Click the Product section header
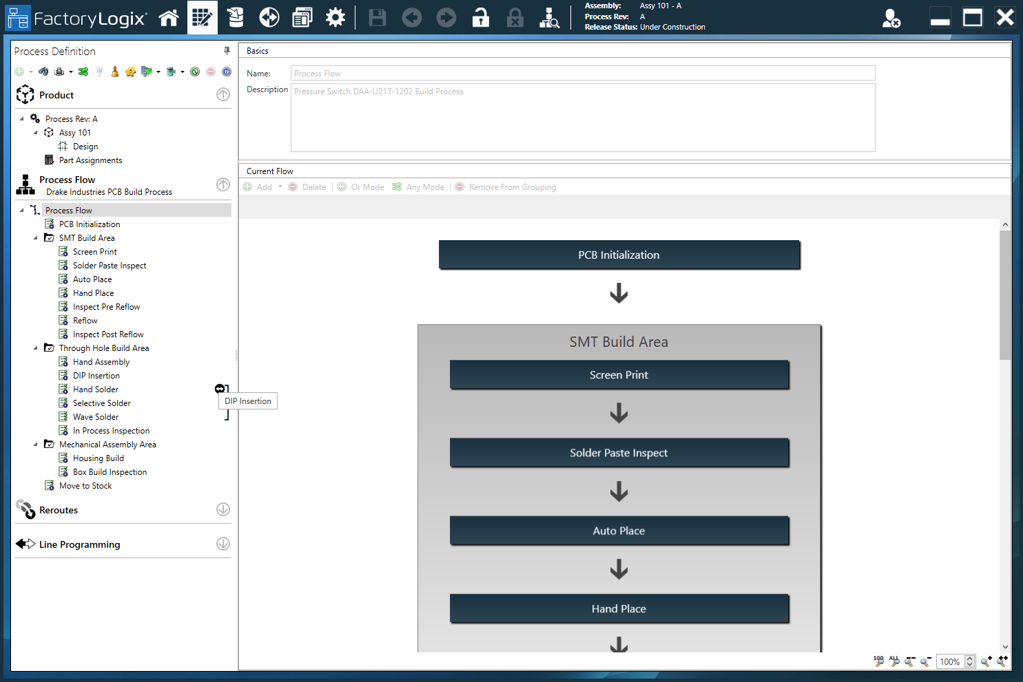1023x682 pixels. point(56,95)
